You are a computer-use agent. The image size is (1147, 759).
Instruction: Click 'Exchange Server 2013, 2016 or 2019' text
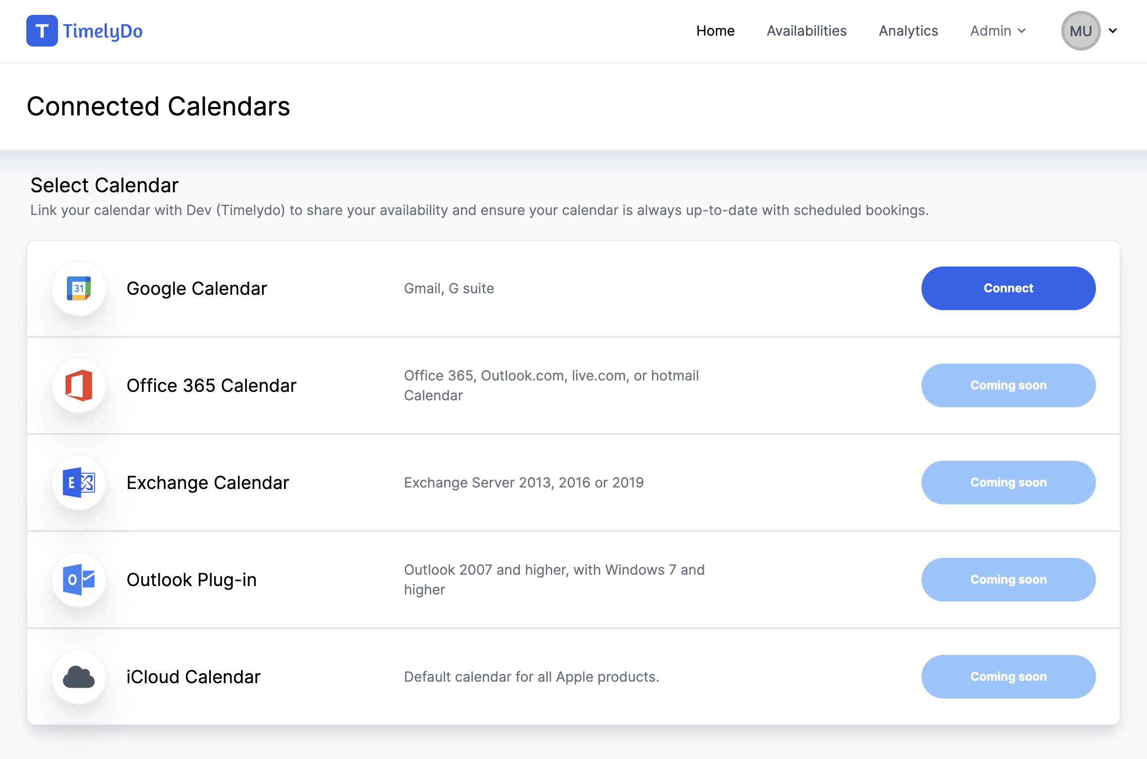point(524,483)
